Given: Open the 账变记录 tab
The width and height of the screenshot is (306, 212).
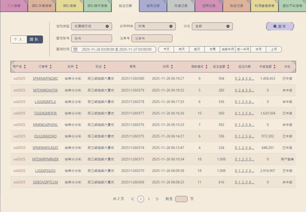Looking at the screenshot, I should [x=236, y=6].
